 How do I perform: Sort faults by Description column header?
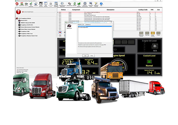(x=110, y=10)
